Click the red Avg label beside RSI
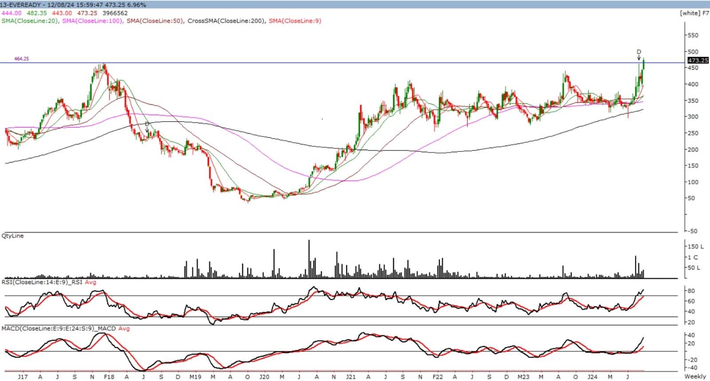The height and width of the screenshot is (381, 710). 90,282
